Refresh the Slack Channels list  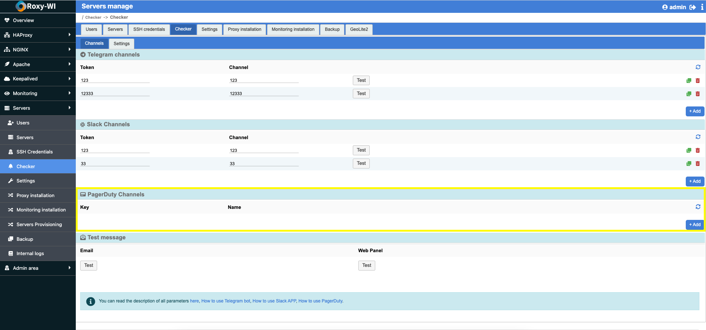pos(698,137)
